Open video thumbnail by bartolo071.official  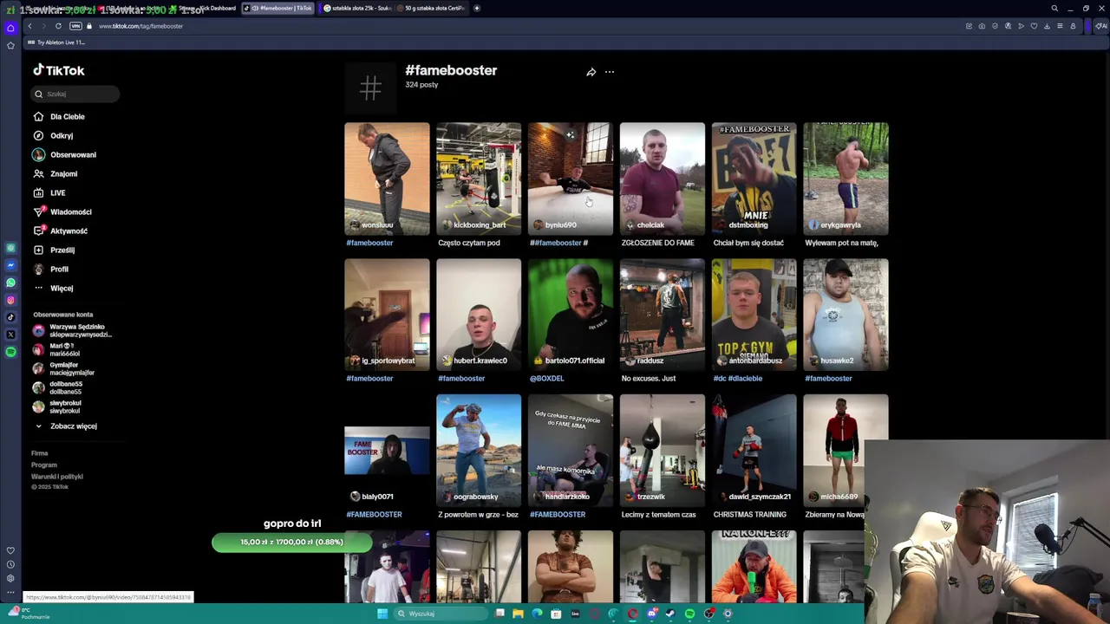point(571,314)
